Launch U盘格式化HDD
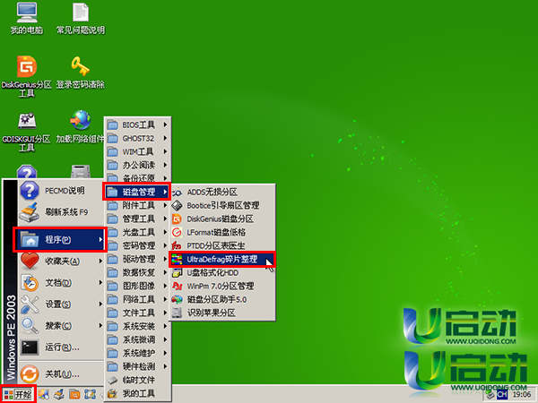 [x=222, y=273]
